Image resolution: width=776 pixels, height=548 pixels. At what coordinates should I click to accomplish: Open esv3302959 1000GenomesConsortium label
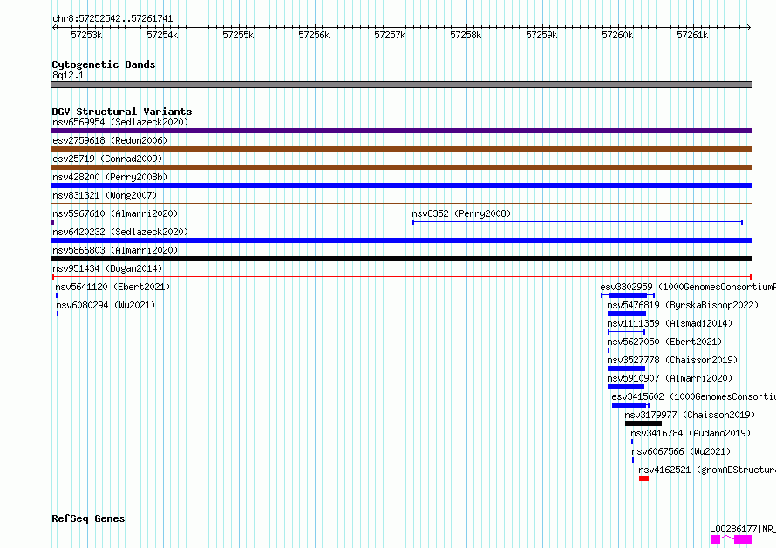point(688,287)
